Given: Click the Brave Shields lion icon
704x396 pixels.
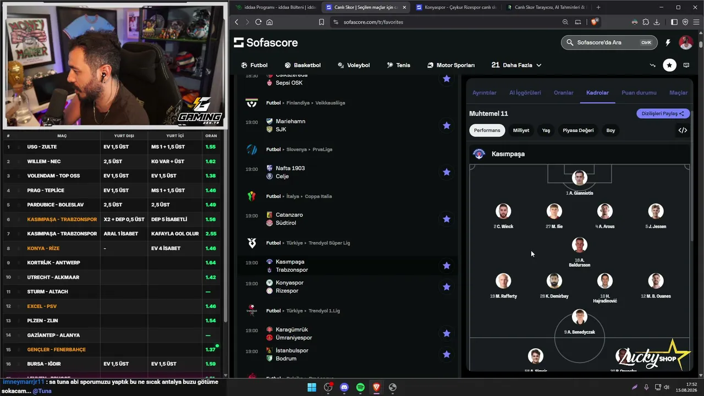Looking at the screenshot, I should 594,22.
